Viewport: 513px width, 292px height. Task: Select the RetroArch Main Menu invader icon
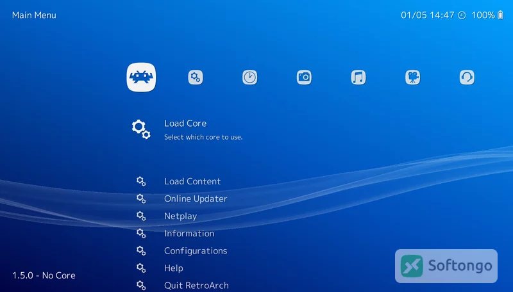(141, 77)
